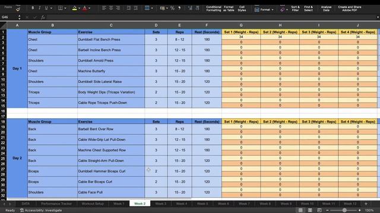
Task: Open fill colour dropdown arrow
Action: pos(79,8)
